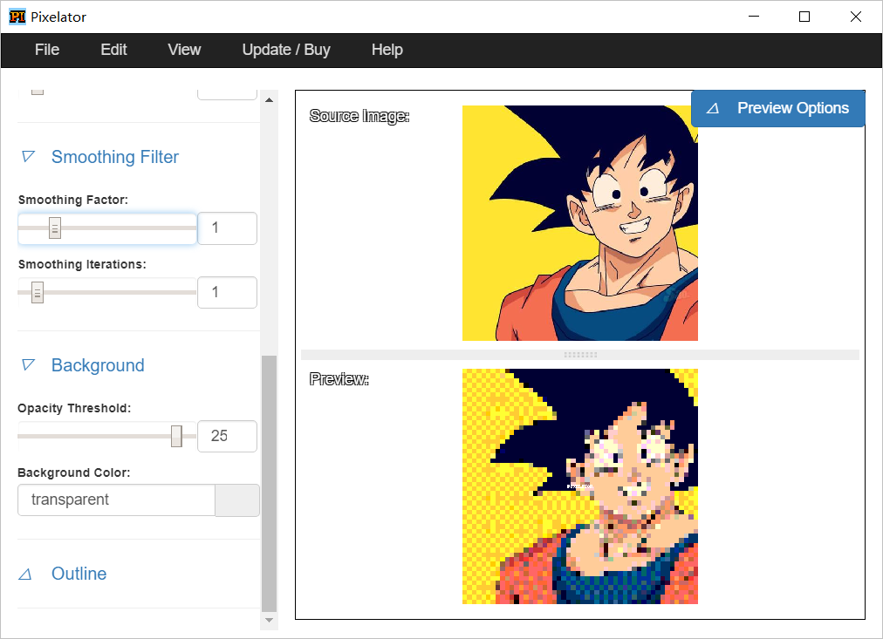Collapse the Background section
This screenshot has height=639, width=883.
point(97,365)
